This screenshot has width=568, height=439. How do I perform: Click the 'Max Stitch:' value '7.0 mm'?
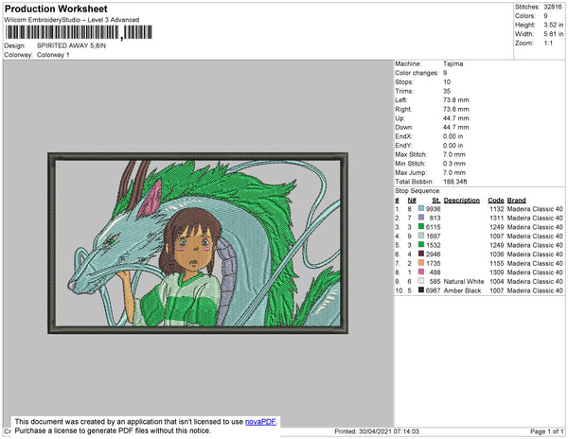[453, 154]
